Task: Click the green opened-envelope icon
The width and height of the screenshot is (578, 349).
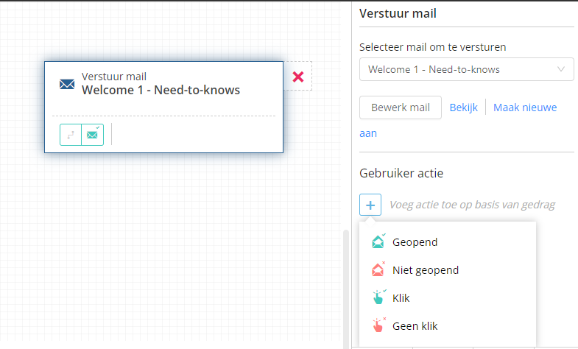Action: point(378,242)
